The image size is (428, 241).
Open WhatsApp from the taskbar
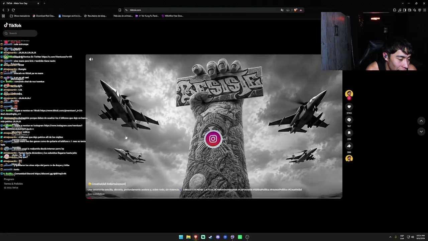coord(240,237)
